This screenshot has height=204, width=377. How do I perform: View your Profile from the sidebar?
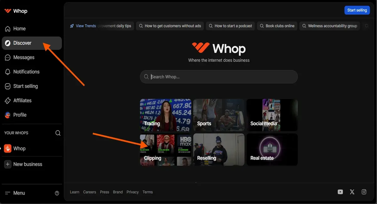(20, 115)
